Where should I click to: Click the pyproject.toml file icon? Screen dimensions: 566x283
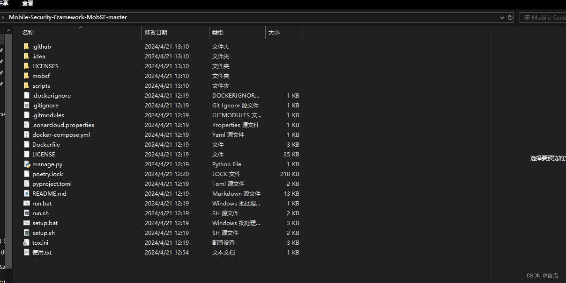(26, 184)
